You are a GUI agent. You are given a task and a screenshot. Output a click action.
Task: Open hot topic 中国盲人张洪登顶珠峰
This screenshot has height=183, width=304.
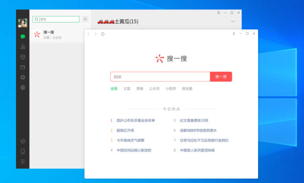tap(197, 150)
